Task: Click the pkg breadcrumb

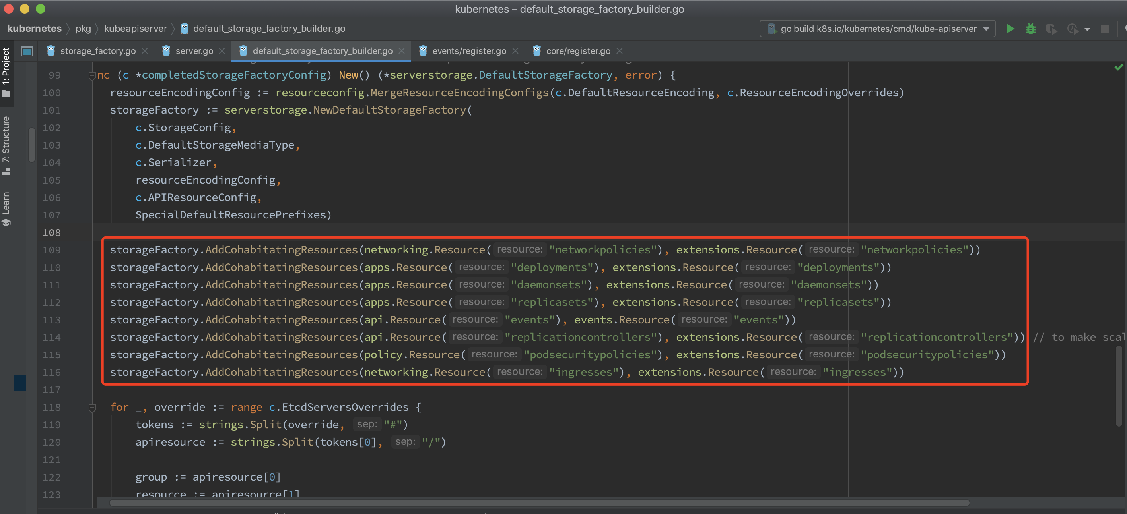Action: coord(83,29)
